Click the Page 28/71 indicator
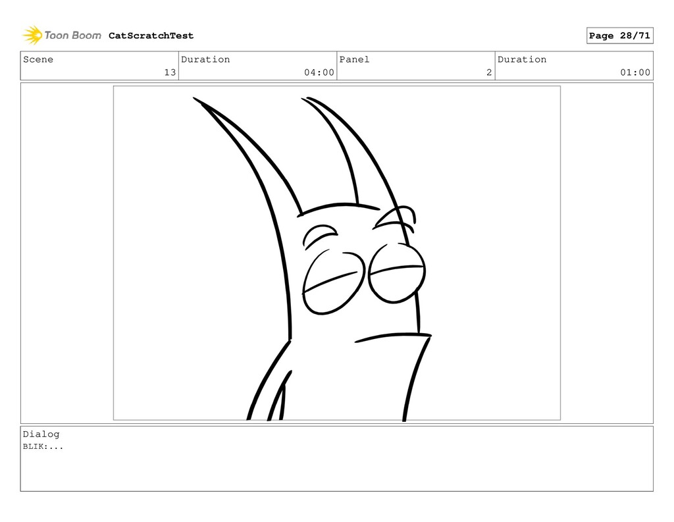The width and height of the screenshot is (674, 522). (x=619, y=36)
